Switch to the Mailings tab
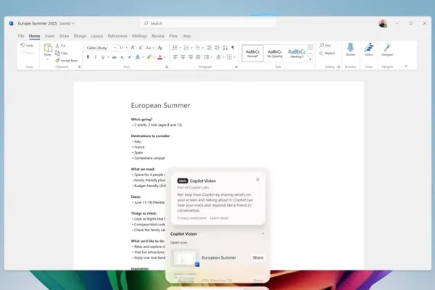 139,36
